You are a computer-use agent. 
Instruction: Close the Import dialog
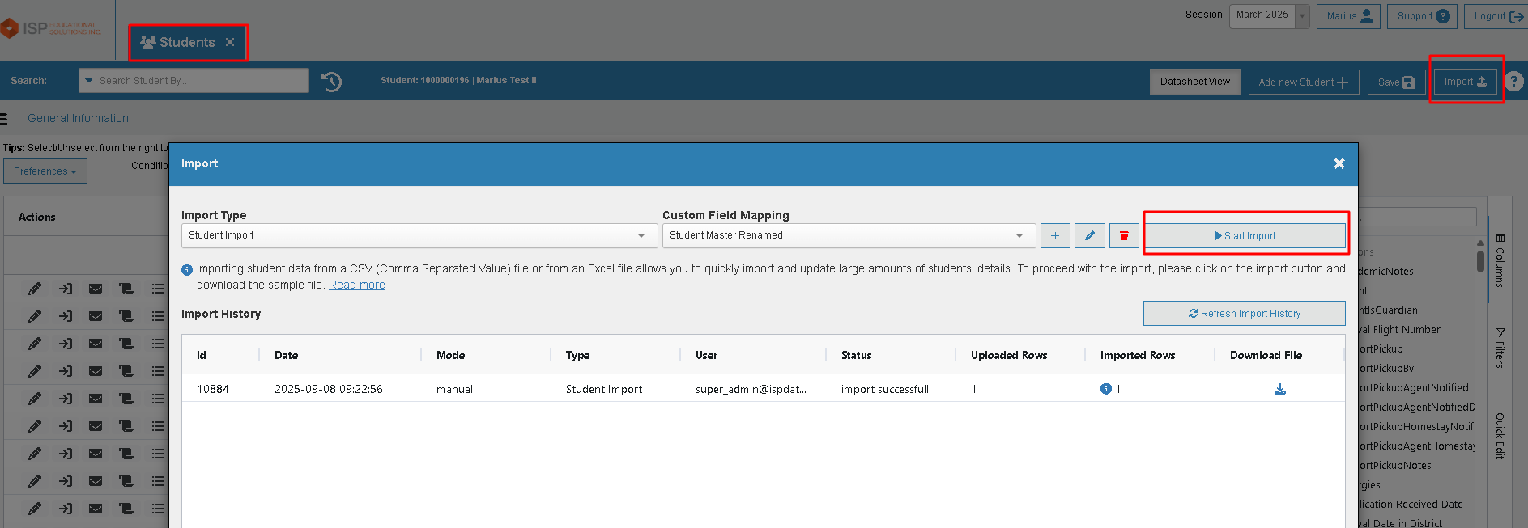(1339, 163)
